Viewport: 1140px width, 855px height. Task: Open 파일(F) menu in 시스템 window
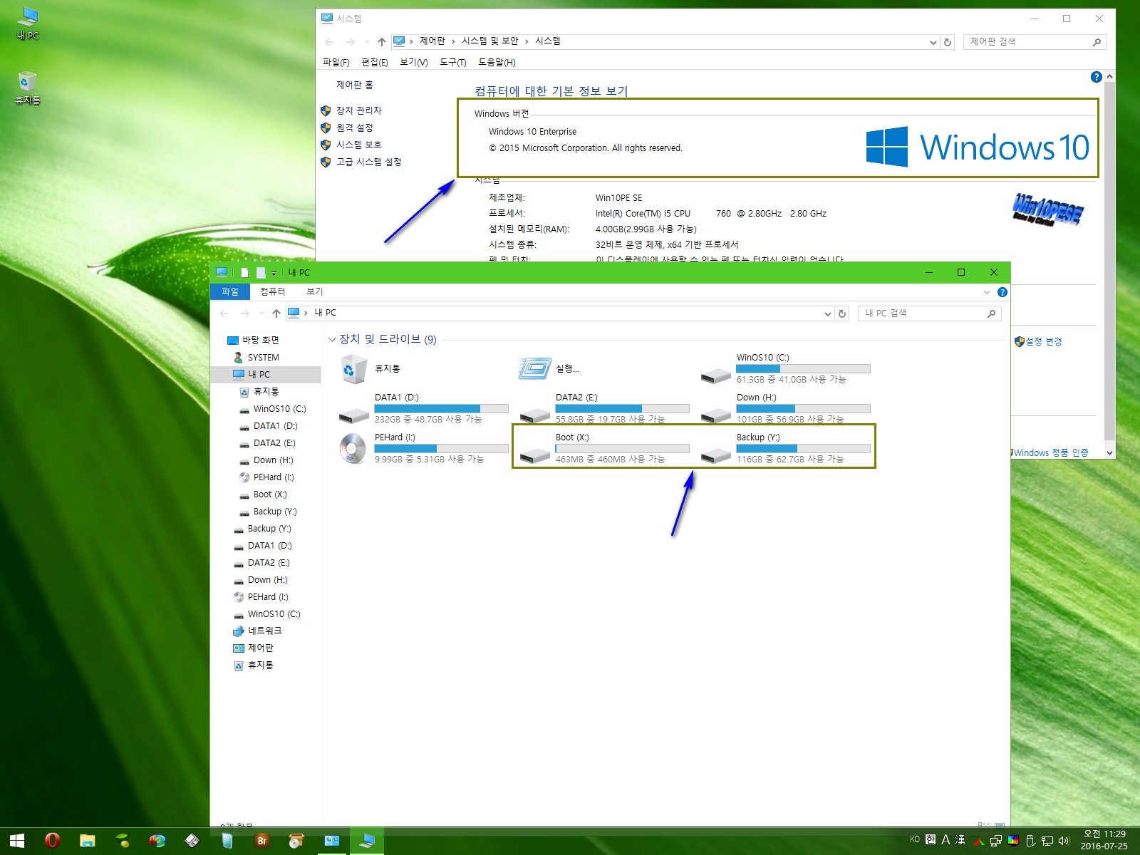point(336,62)
